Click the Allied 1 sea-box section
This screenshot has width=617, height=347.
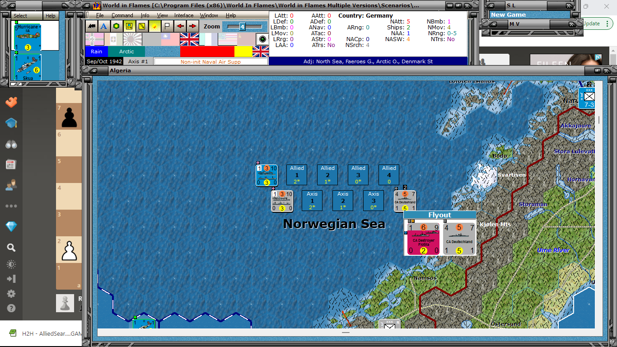point(297,175)
